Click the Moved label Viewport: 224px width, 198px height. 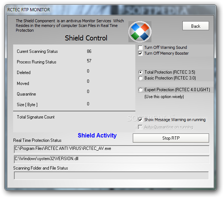click(23, 84)
